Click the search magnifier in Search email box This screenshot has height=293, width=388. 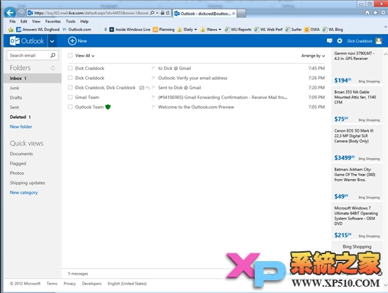click(x=53, y=55)
